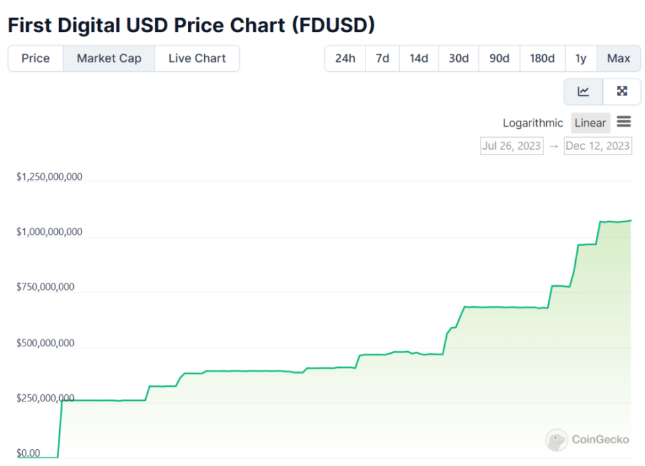645x466 pixels.
Task: Click the CoinGecko logo watermark
Action: [x=588, y=440]
